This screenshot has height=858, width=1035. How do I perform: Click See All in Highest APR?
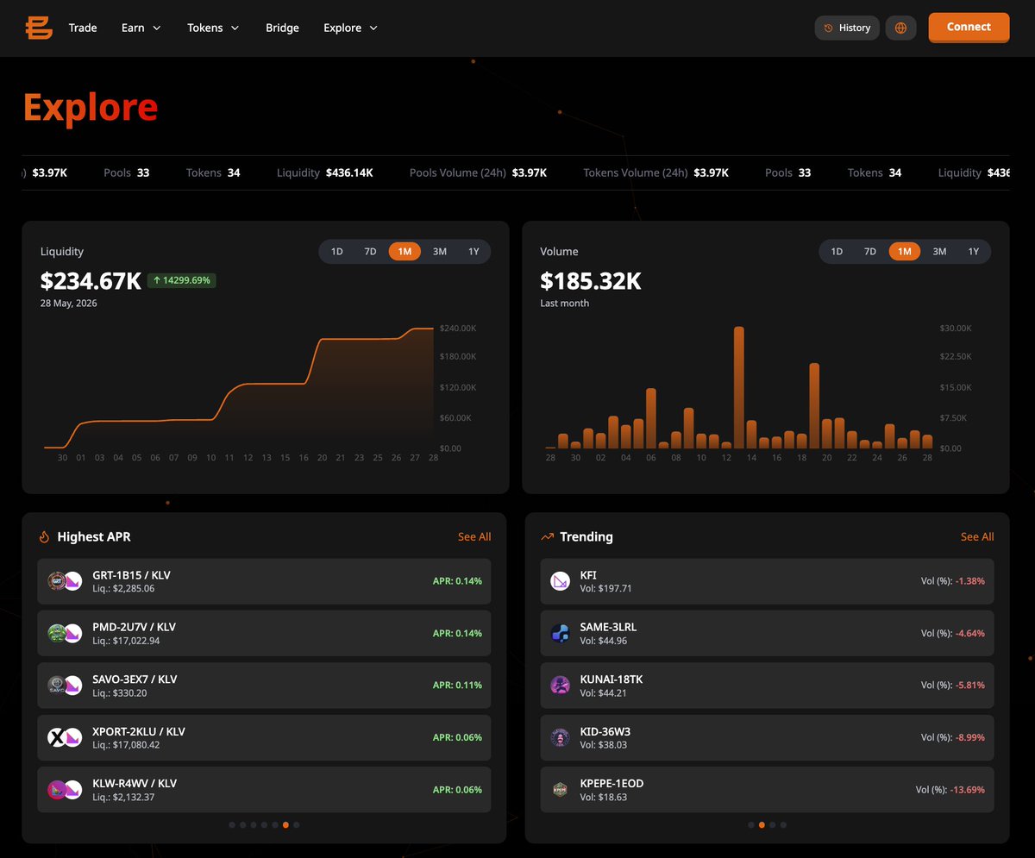[474, 536]
